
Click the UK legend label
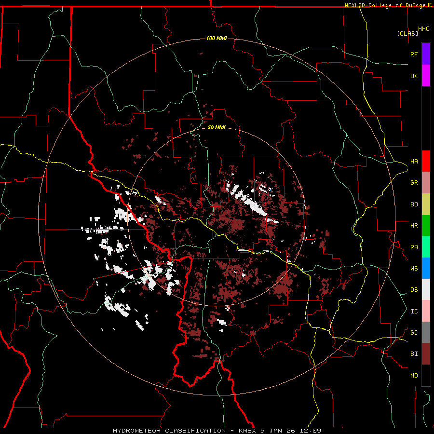point(414,76)
